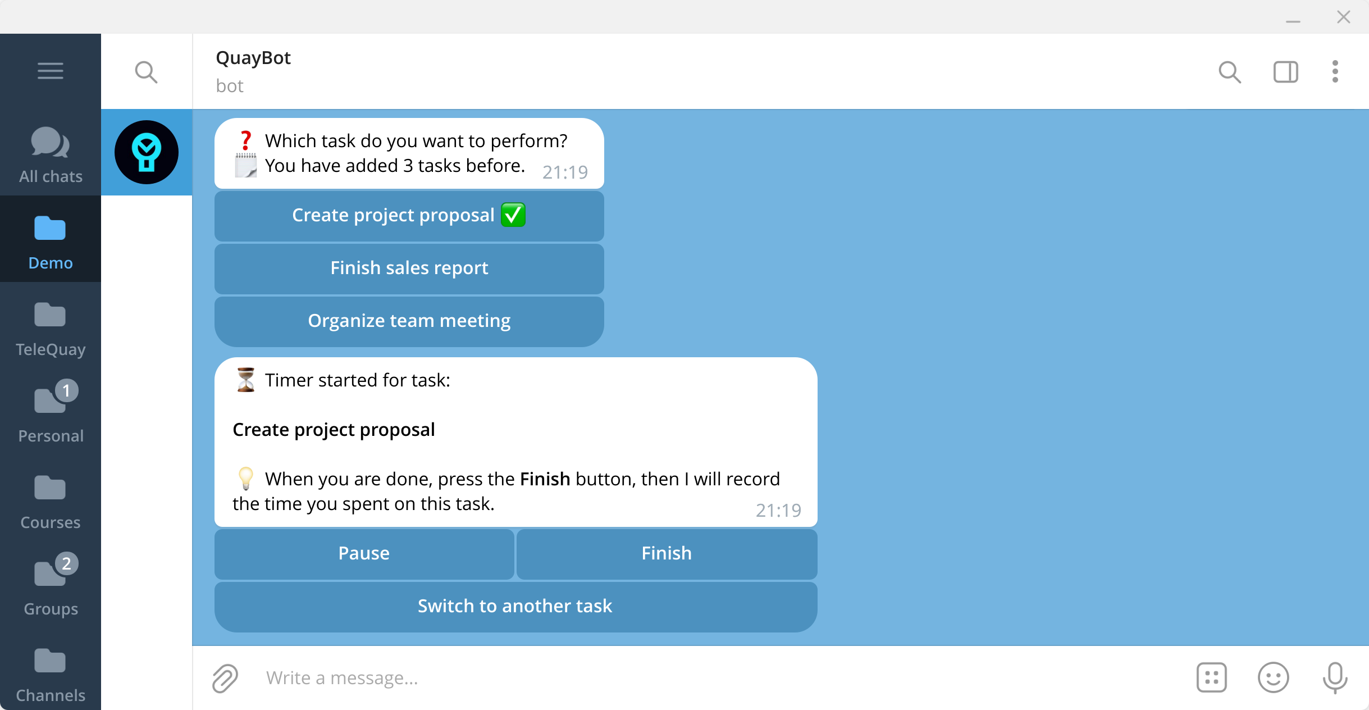Click the chat list search icon
The height and width of the screenshot is (710, 1369).
tap(146, 72)
